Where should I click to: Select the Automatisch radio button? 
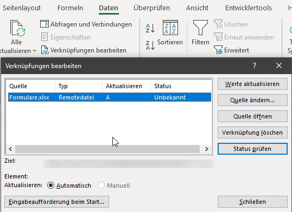(50, 186)
